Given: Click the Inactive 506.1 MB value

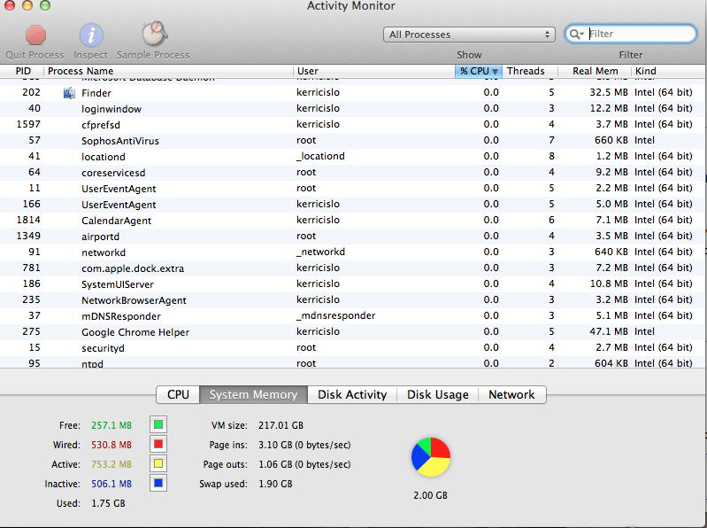Looking at the screenshot, I should pos(111,484).
